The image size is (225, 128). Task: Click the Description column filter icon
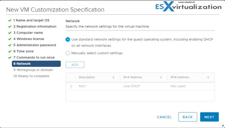click(x=113, y=77)
